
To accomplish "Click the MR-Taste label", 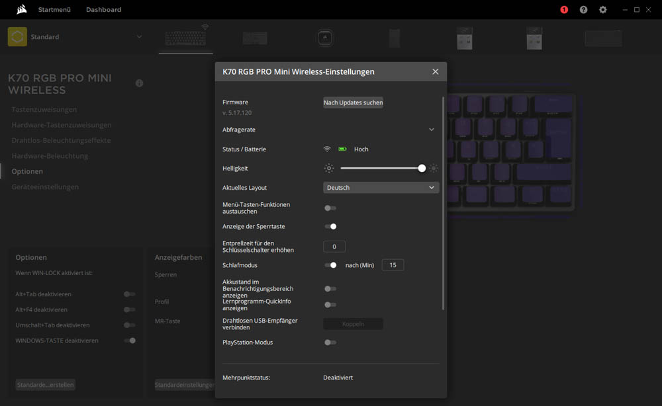I will 167,321.
